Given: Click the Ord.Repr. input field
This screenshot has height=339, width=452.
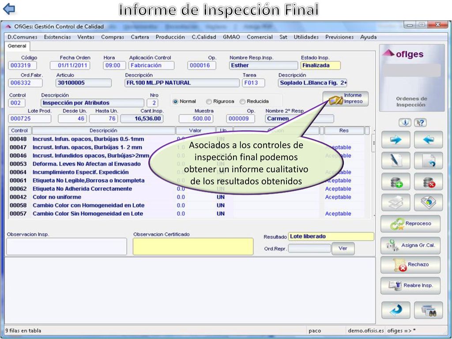Looking at the screenshot, I should coord(309,248).
